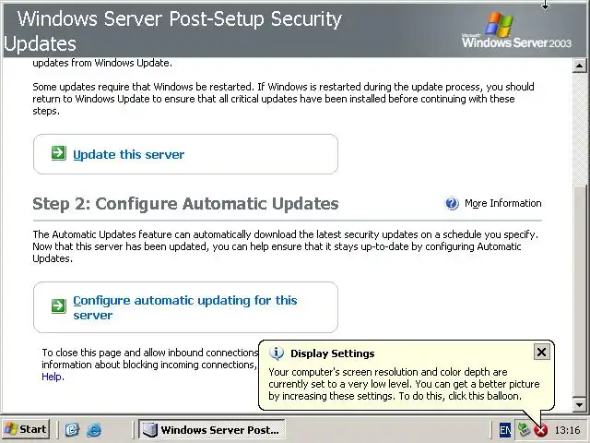Select the Windows Server Post-Setup taskbar button
Viewport: 590px width, 443px height.
pyautogui.click(x=211, y=430)
